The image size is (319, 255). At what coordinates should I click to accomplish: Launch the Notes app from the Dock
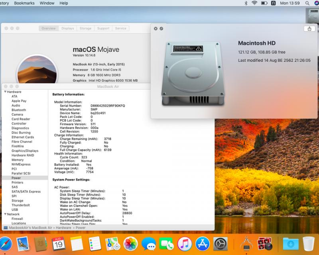[x=77, y=243]
